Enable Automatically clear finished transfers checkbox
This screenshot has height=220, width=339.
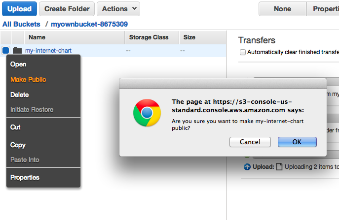point(243,52)
